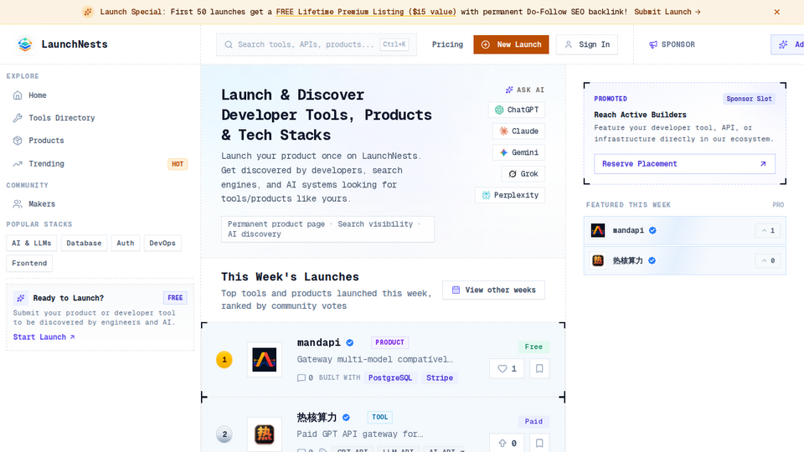Click the PRO label in Featured This Week

pos(778,205)
